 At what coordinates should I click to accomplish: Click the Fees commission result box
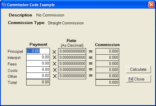click(x=107, y=64)
